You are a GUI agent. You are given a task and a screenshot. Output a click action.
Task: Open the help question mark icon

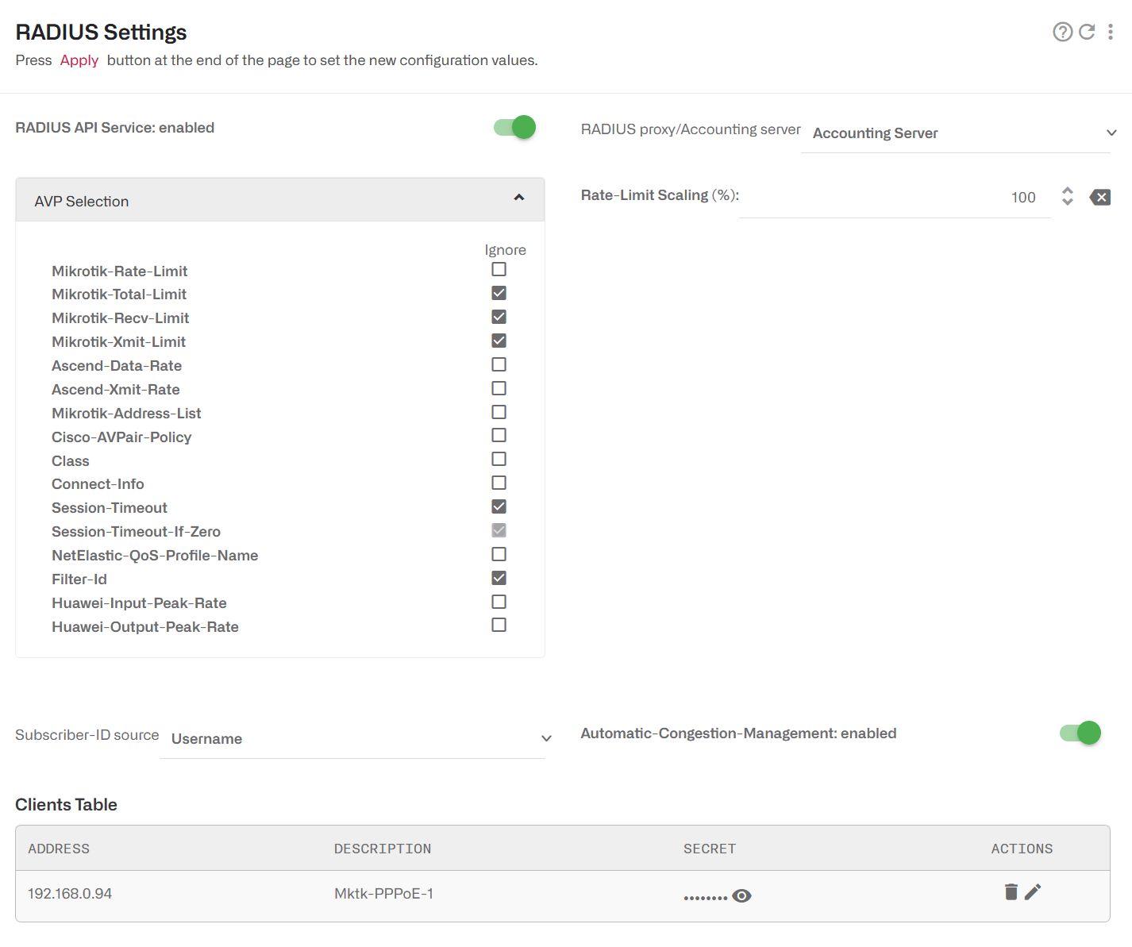1063,32
